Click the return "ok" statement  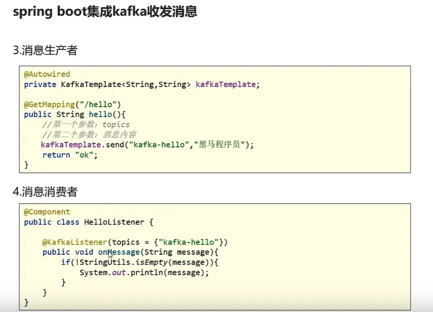click(71, 155)
